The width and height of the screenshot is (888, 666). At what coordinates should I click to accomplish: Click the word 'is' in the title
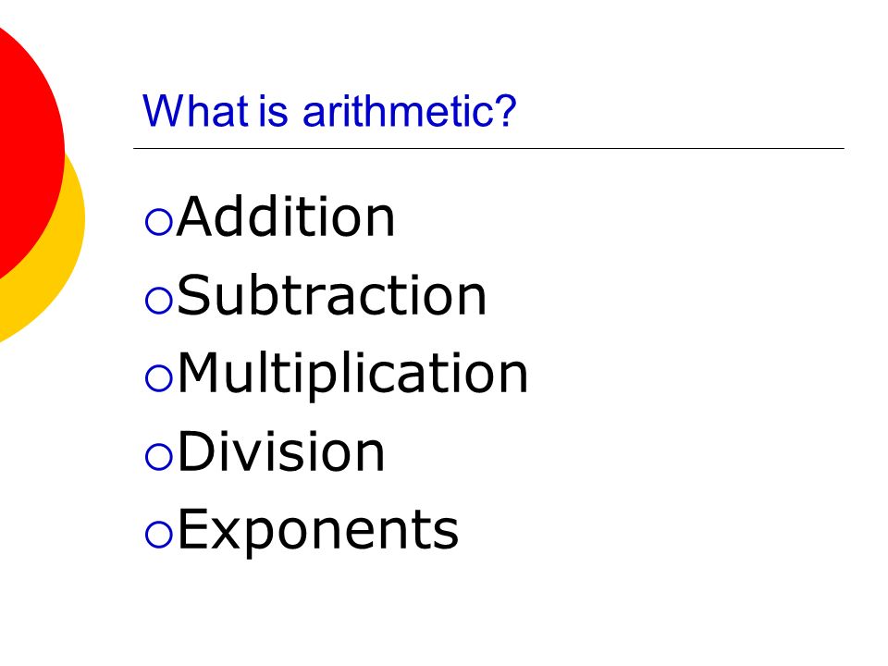point(274,110)
